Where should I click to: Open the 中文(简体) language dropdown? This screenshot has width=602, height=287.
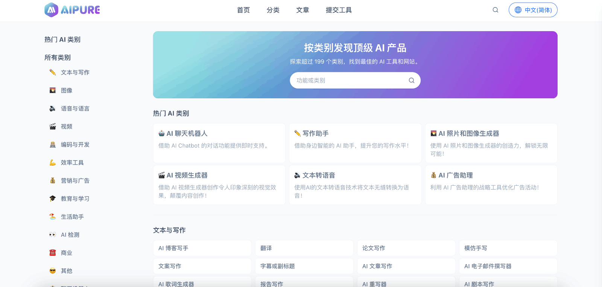pos(533,10)
